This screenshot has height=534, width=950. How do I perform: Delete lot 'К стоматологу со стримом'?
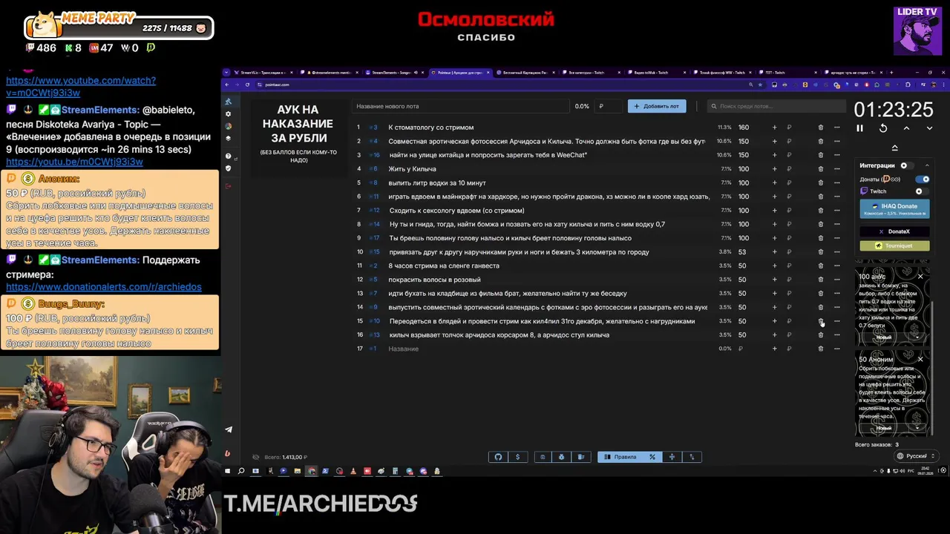point(820,128)
